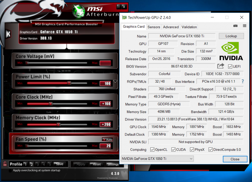The width and height of the screenshot is (252, 182).
Task: Click the Boost value 1653 MHz
Action: (233, 127)
